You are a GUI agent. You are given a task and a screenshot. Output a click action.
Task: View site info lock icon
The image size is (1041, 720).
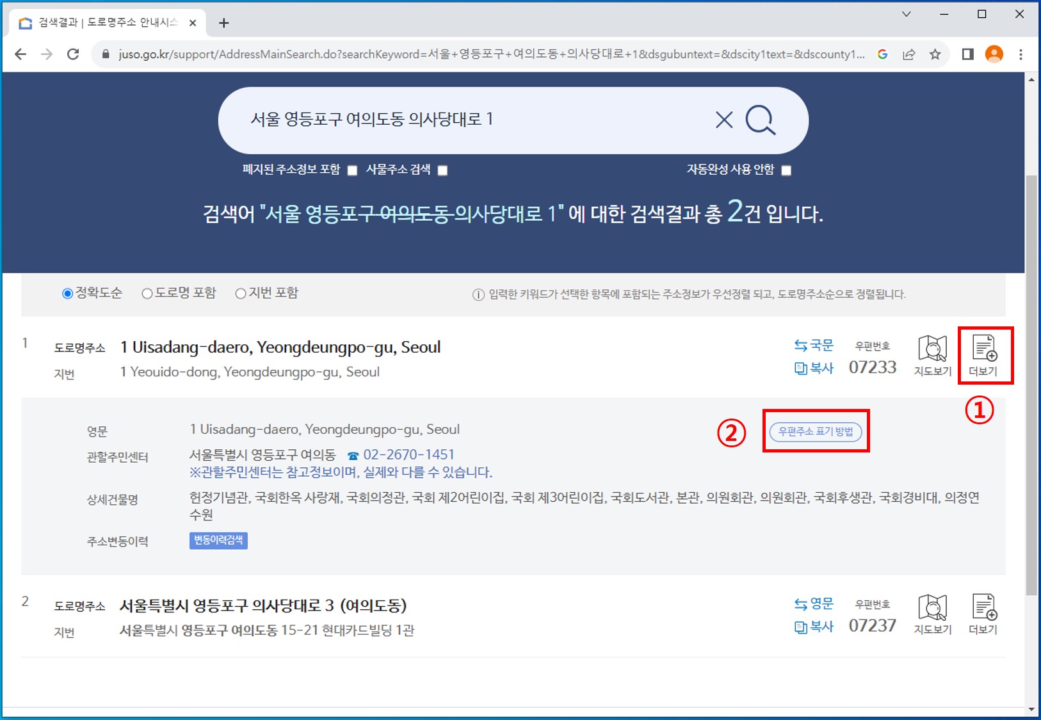106,54
